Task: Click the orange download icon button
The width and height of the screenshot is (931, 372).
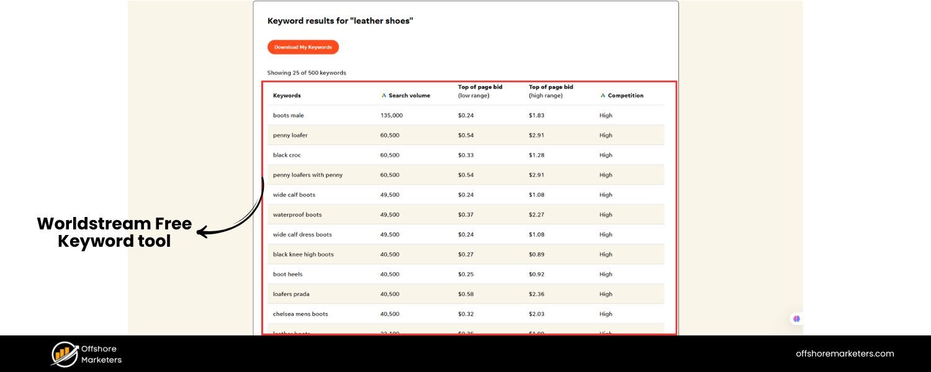Action: (x=303, y=46)
